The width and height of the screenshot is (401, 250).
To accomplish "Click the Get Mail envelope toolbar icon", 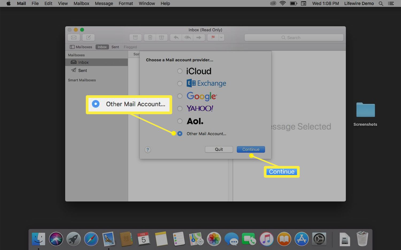I will pyautogui.click(x=74, y=38).
